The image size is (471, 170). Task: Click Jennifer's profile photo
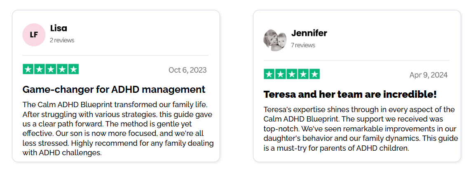pos(275,40)
